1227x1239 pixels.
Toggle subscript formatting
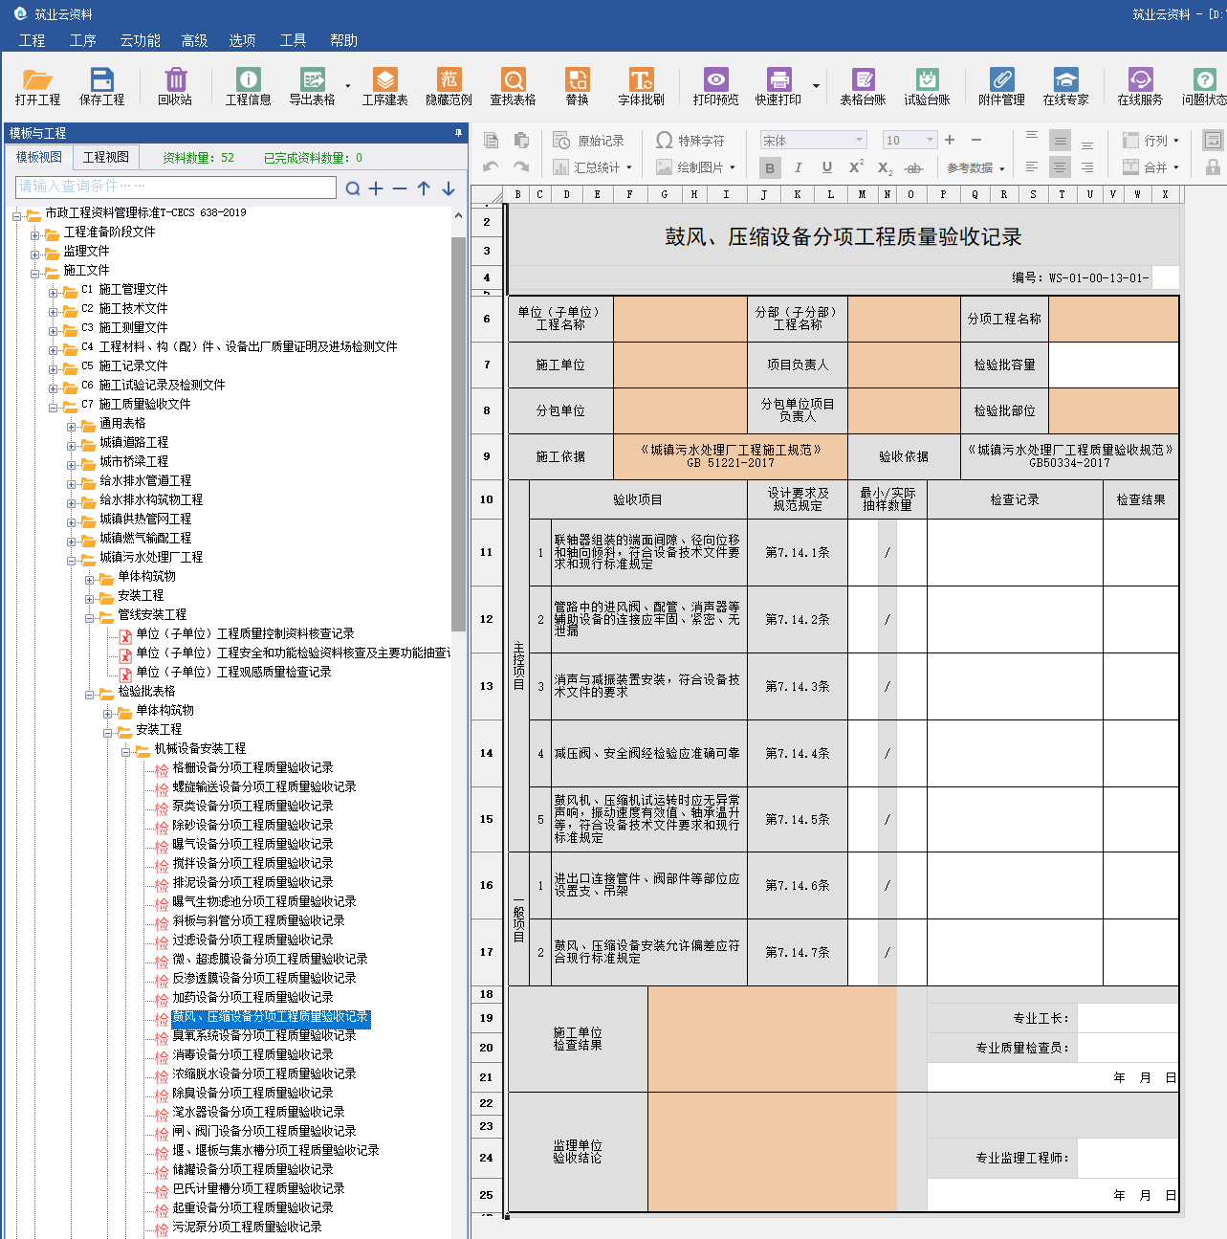coord(885,168)
